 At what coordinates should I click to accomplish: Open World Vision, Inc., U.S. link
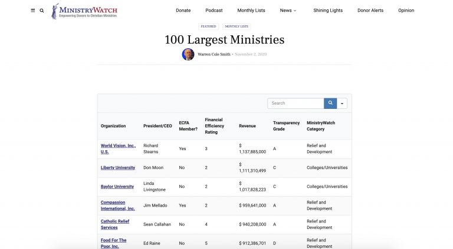coord(118,149)
